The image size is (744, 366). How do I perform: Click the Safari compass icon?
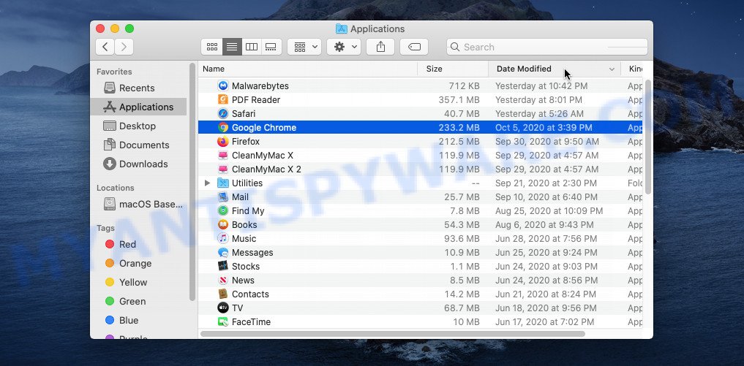(x=223, y=113)
